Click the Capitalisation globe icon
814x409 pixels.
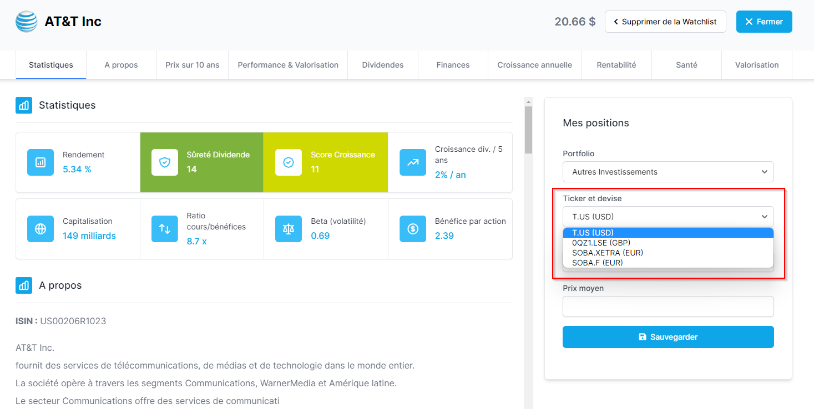coord(41,229)
